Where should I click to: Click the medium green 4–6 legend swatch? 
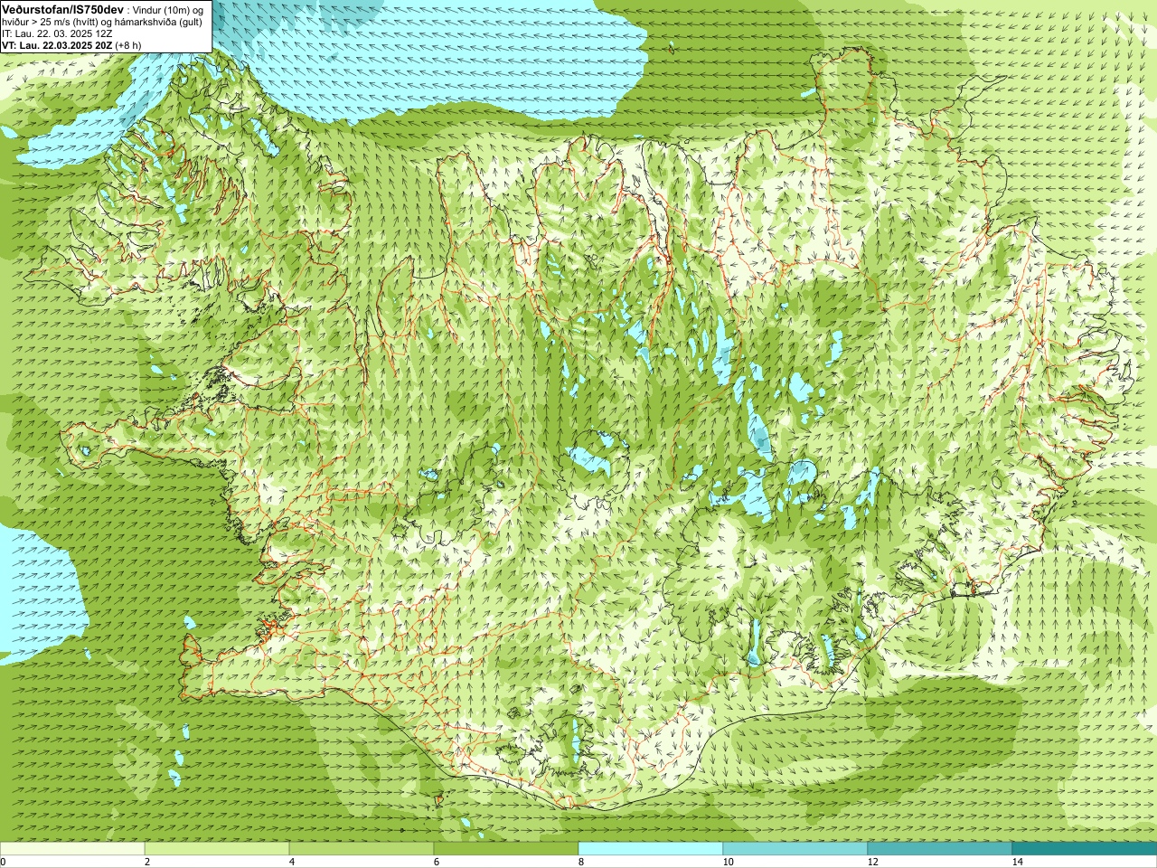point(362,849)
